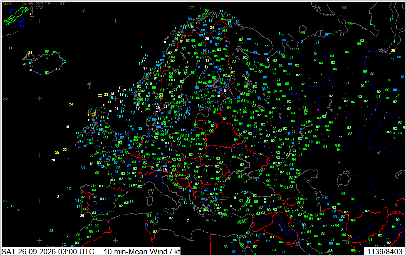Click the yellow 29 wind value
Viewport: 406px width, 256px height.
[x=350, y=237]
